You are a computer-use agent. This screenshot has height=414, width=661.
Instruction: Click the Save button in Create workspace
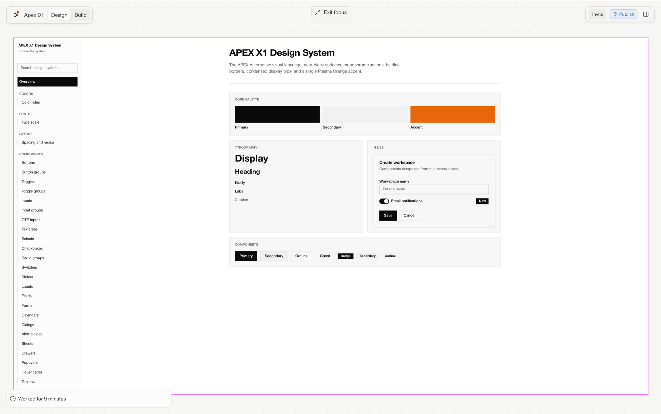point(388,215)
